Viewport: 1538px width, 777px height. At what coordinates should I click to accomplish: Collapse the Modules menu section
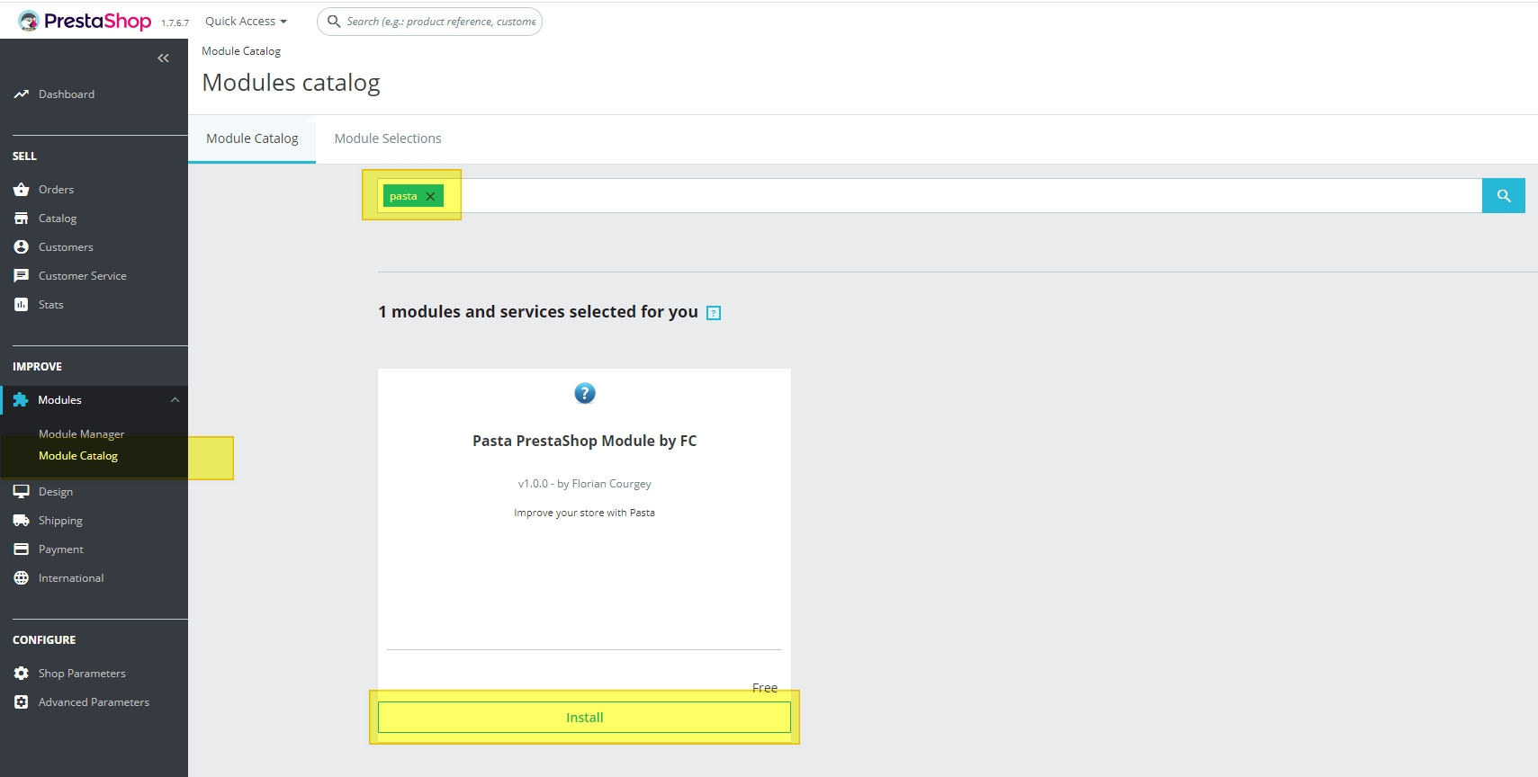click(x=175, y=400)
